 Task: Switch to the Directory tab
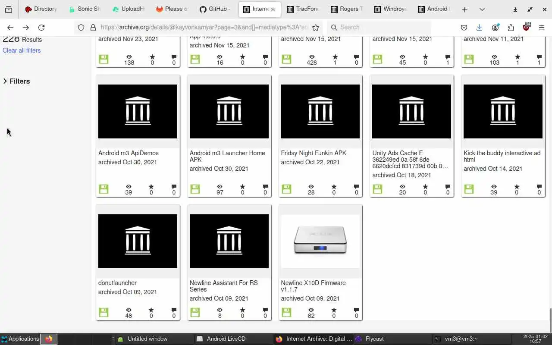41,9
